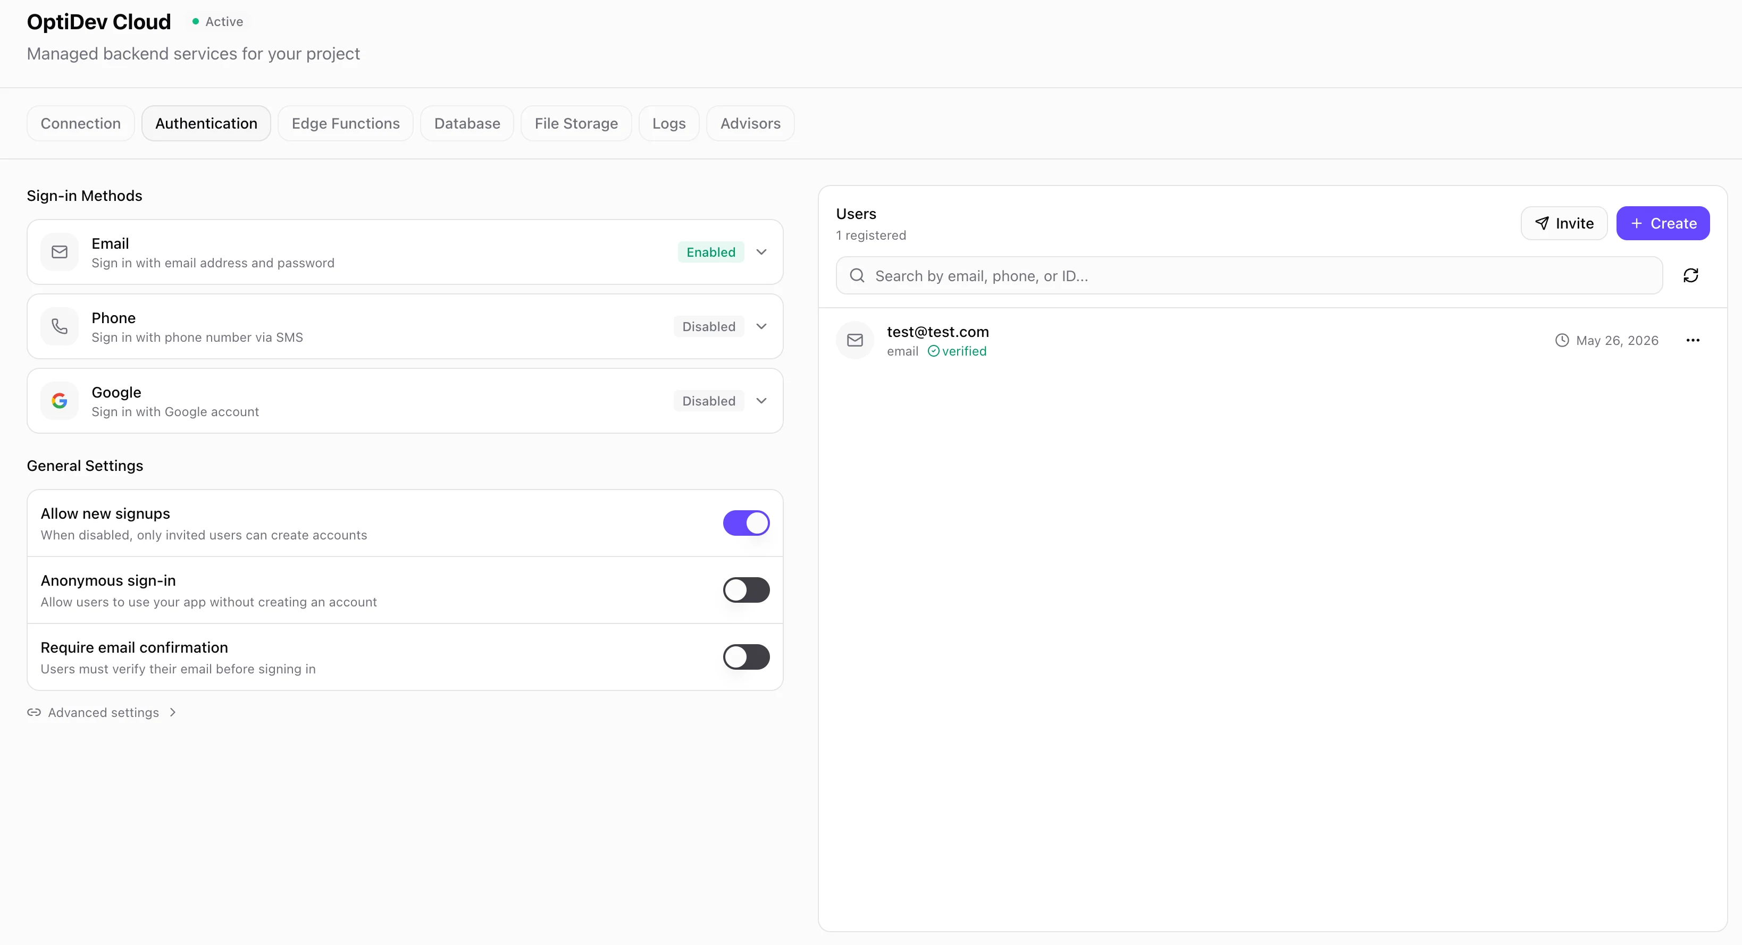Click the May 26, 2026 date
The height and width of the screenshot is (945, 1742).
coord(1617,341)
